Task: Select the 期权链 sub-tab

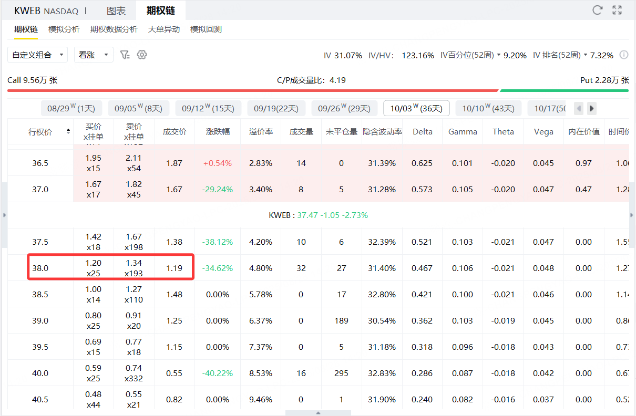Action: [26, 29]
